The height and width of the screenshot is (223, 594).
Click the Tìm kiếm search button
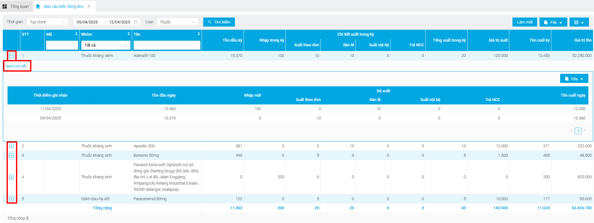219,22
